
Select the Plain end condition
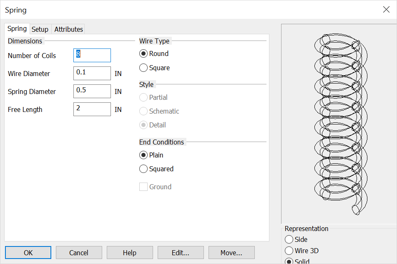click(143, 155)
